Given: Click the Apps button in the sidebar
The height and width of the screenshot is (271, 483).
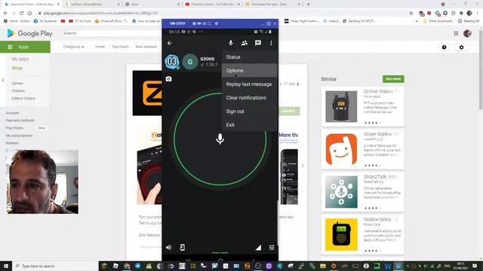Looking at the screenshot, I should click(25, 47).
